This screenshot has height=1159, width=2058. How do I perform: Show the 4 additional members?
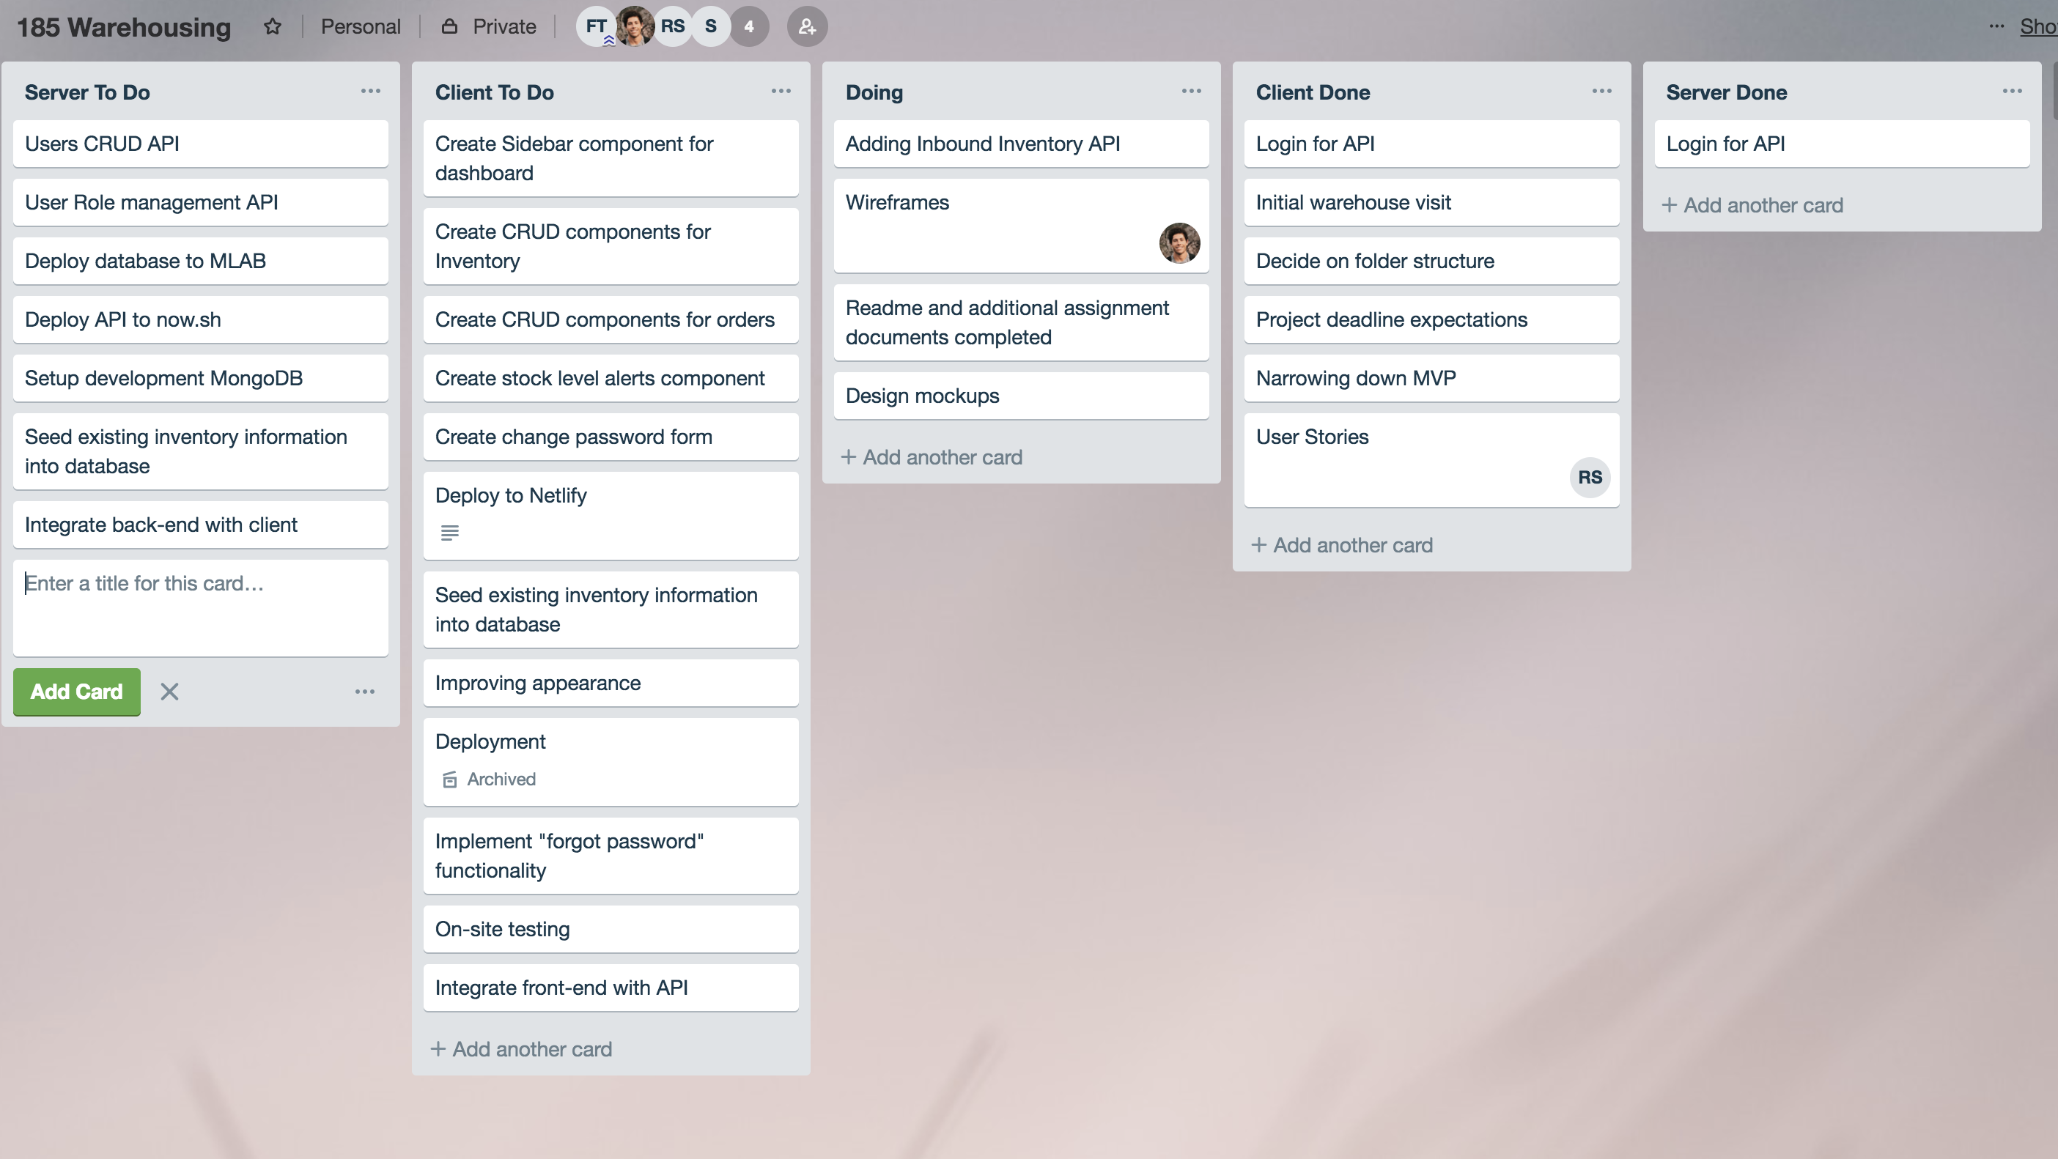coord(748,26)
